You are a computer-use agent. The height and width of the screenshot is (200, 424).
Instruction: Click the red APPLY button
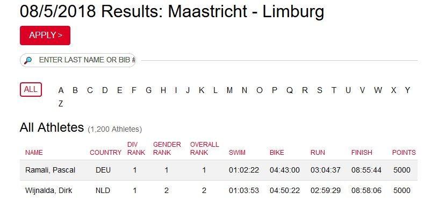click(45, 35)
